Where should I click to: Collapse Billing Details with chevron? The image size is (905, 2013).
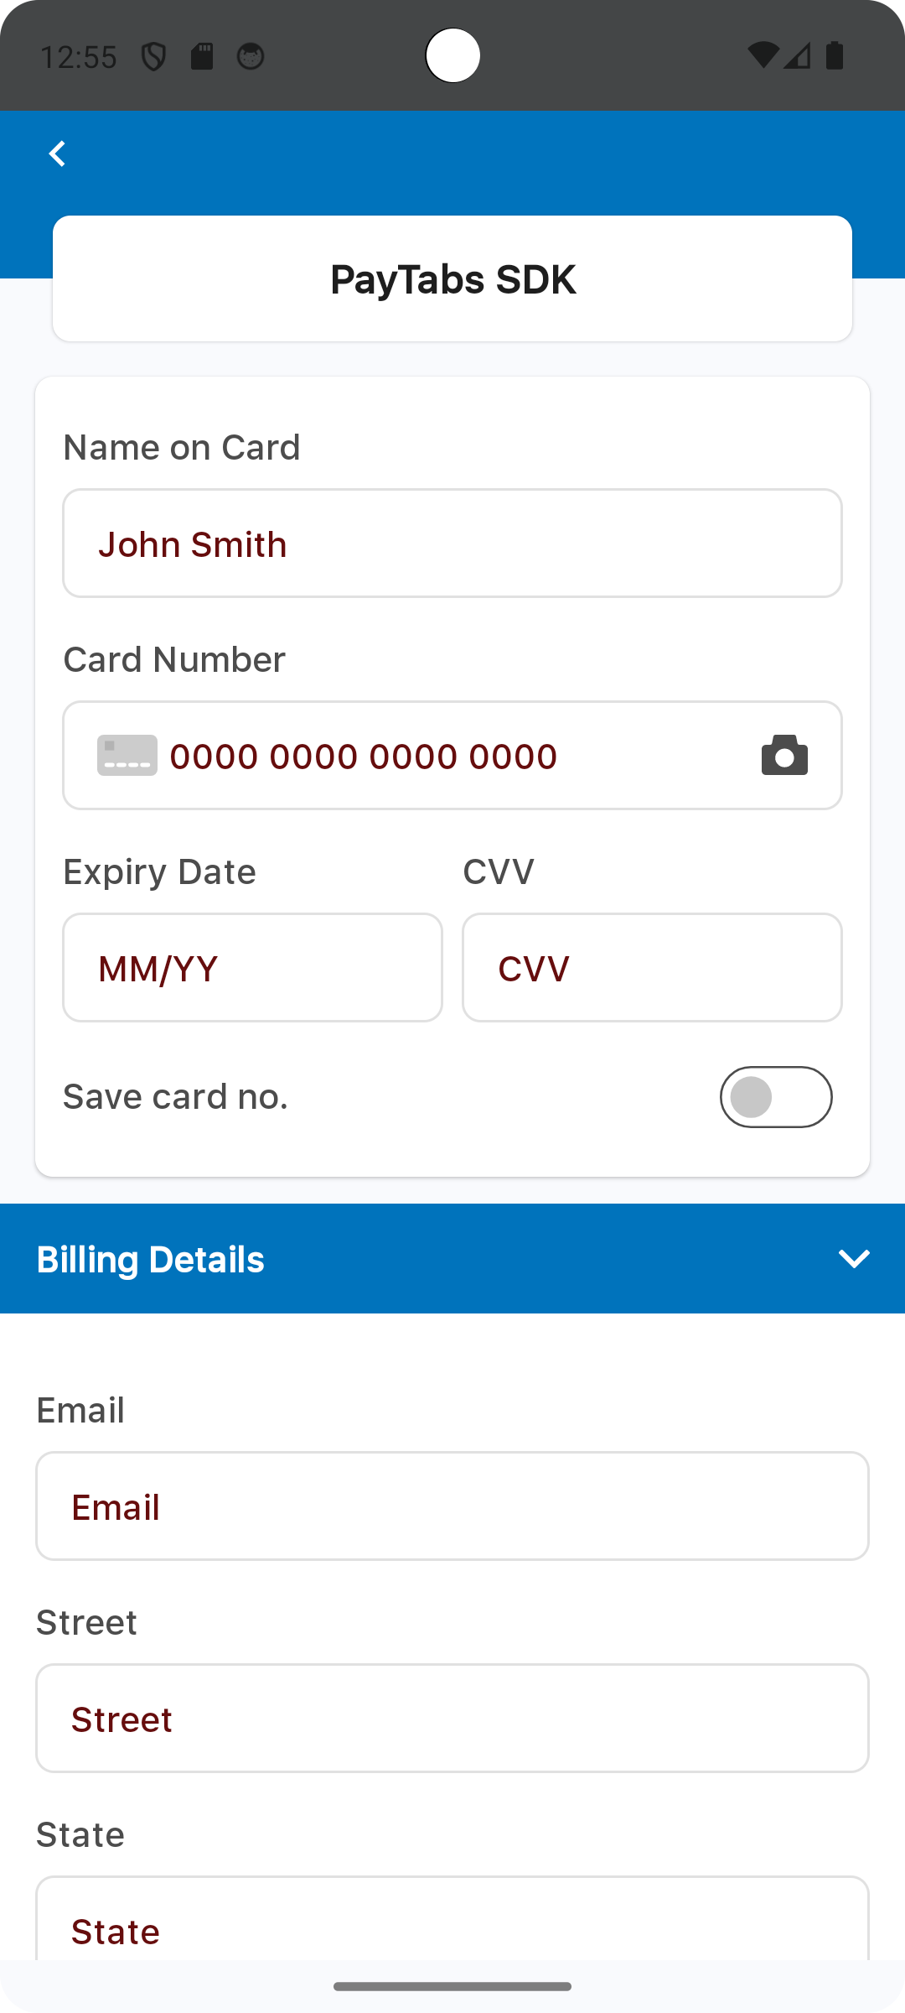click(x=854, y=1259)
